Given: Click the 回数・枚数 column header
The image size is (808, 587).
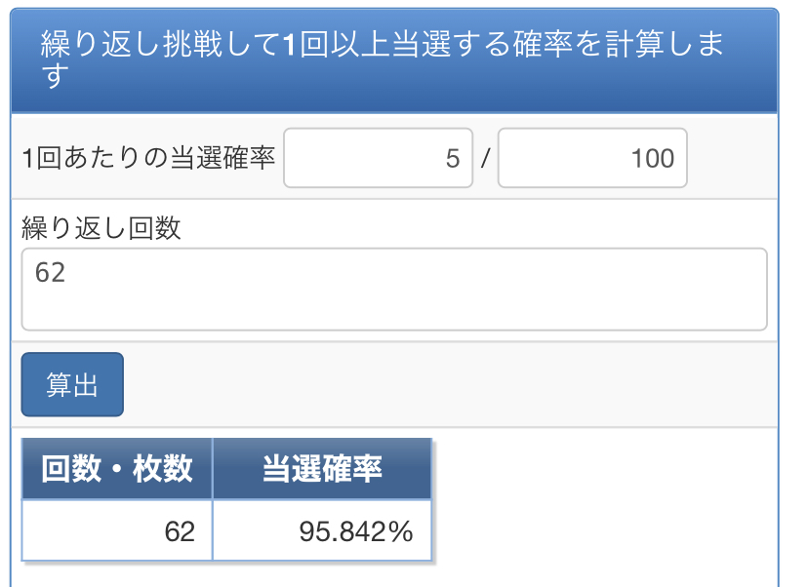Looking at the screenshot, I should click(x=117, y=469).
